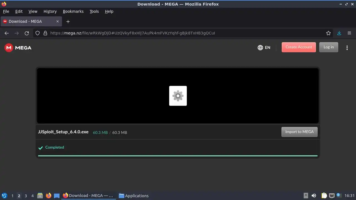The width and height of the screenshot is (356, 200).
Task: Click the notification info tray icon
Action: [x=339, y=195]
